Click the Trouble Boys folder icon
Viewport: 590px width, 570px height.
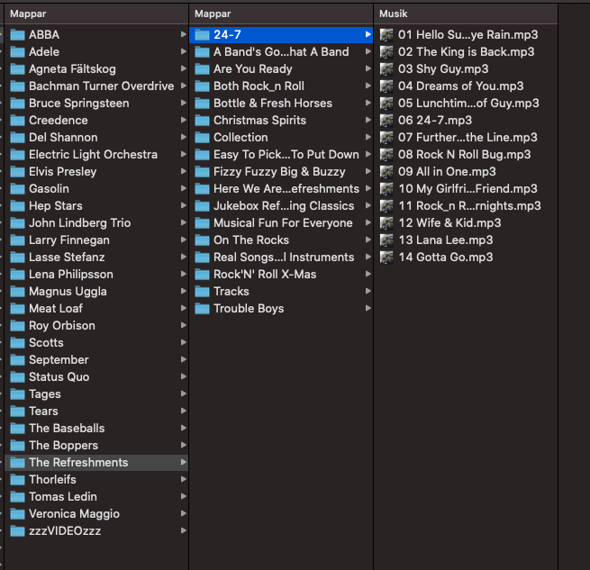click(202, 309)
